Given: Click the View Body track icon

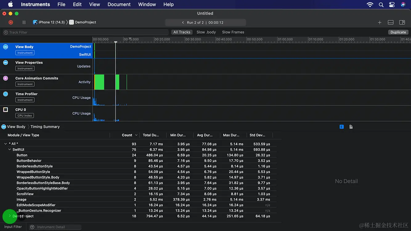Looking at the screenshot, I should click(6, 47).
